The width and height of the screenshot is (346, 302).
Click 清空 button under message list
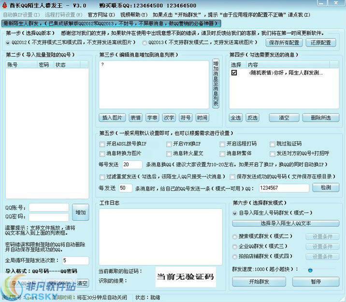click(284, 118)
